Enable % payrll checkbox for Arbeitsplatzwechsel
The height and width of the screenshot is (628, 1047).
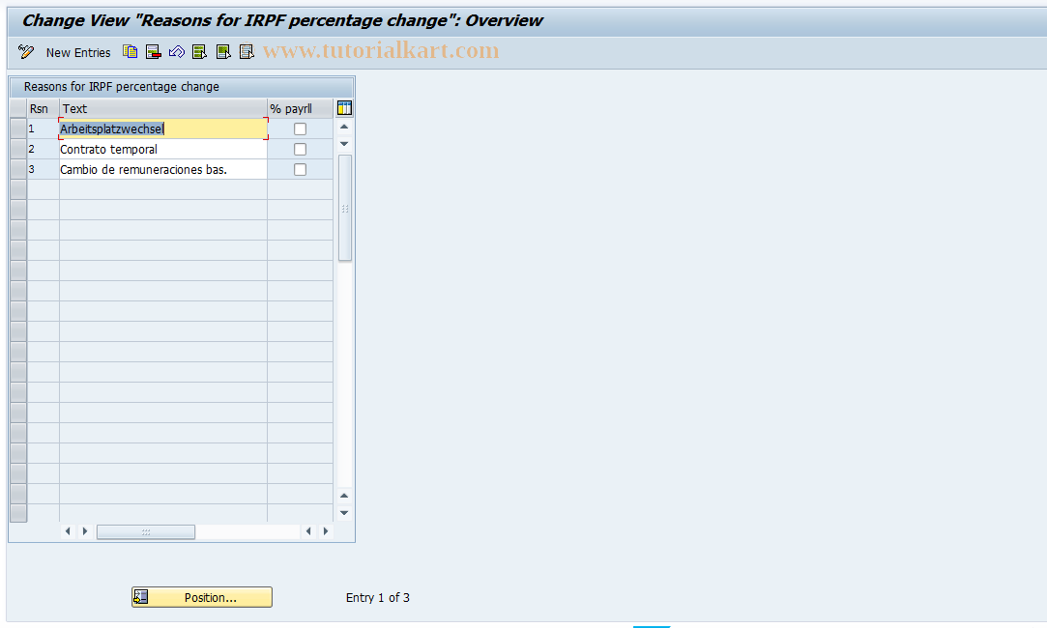301,128
